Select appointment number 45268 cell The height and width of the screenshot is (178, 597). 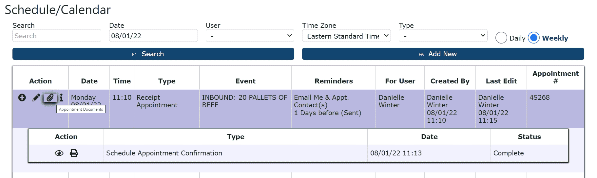click(540, 98)
